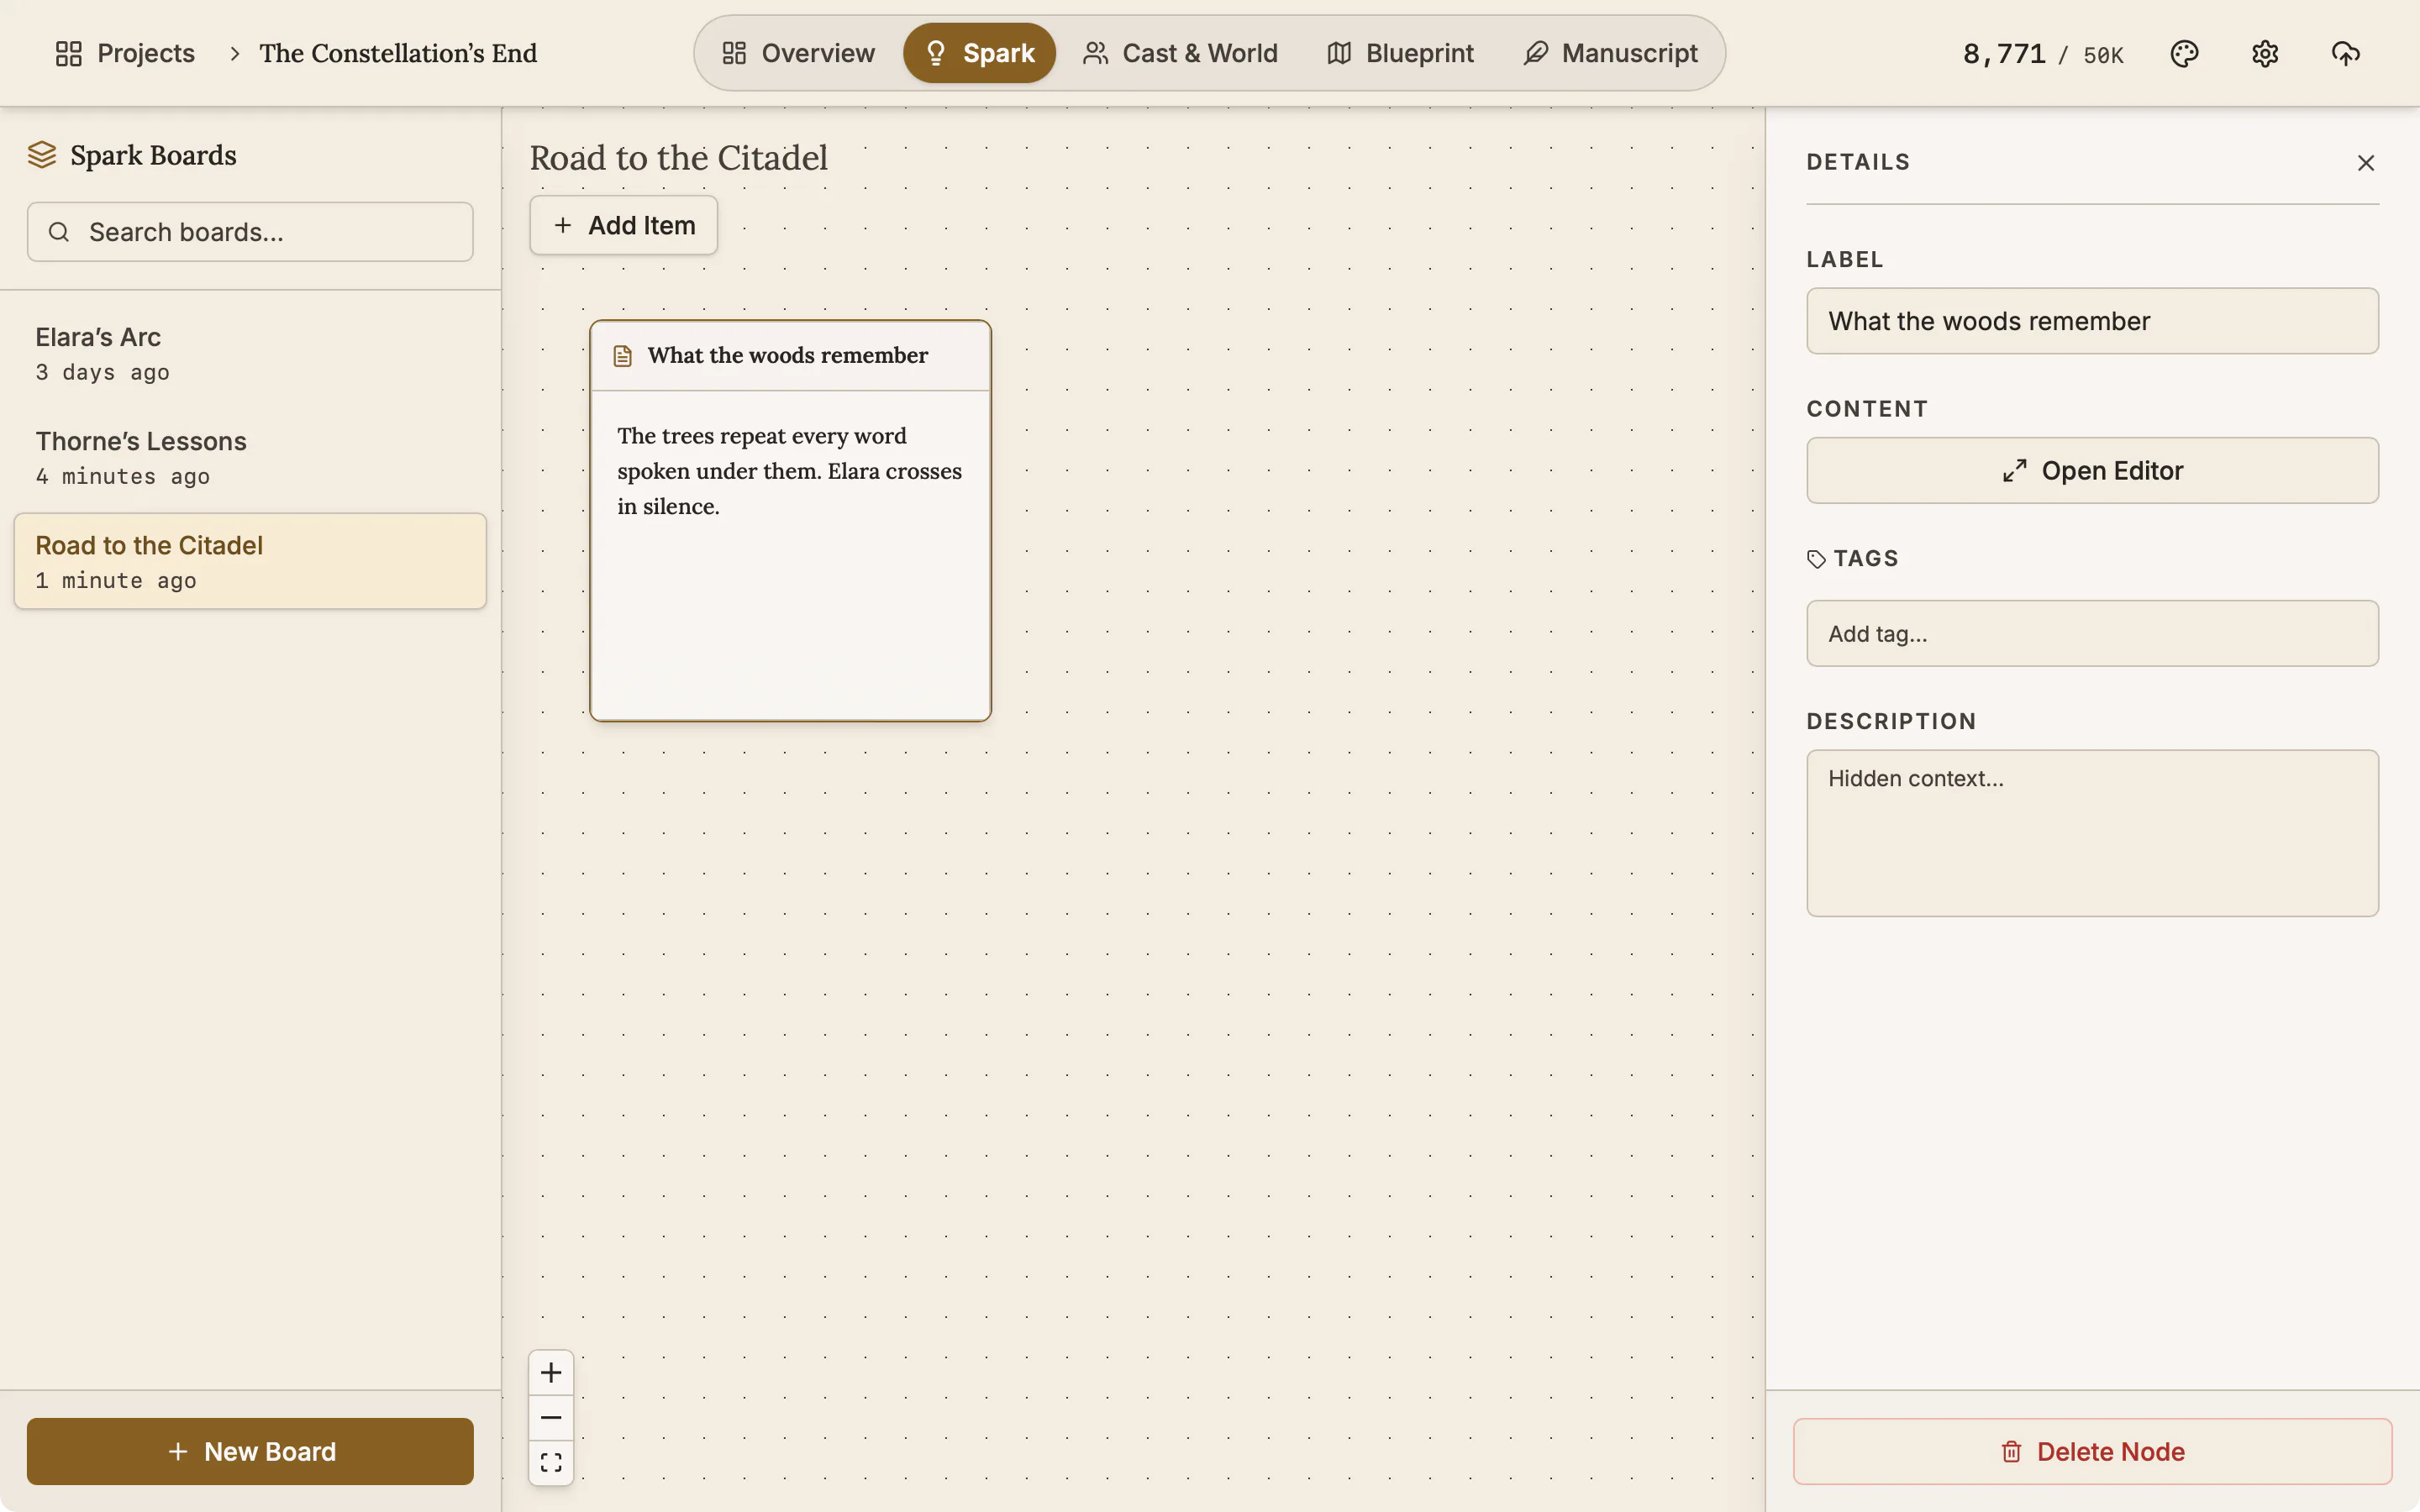2420x1512 pixels.
Task: Click the Road to the Citadel canvas title
Action: [678, 158]
